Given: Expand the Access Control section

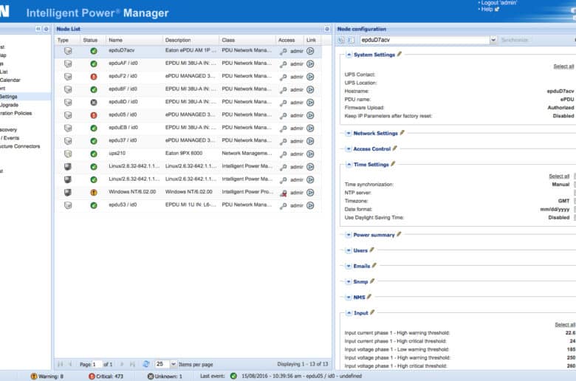Looking at the screenshot, I should (349, 149).
